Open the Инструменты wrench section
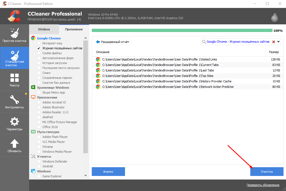This screenshot has height=191, width=286. 14,102
